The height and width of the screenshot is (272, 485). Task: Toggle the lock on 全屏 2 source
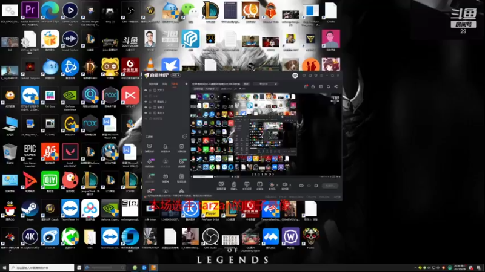point(150,107)
